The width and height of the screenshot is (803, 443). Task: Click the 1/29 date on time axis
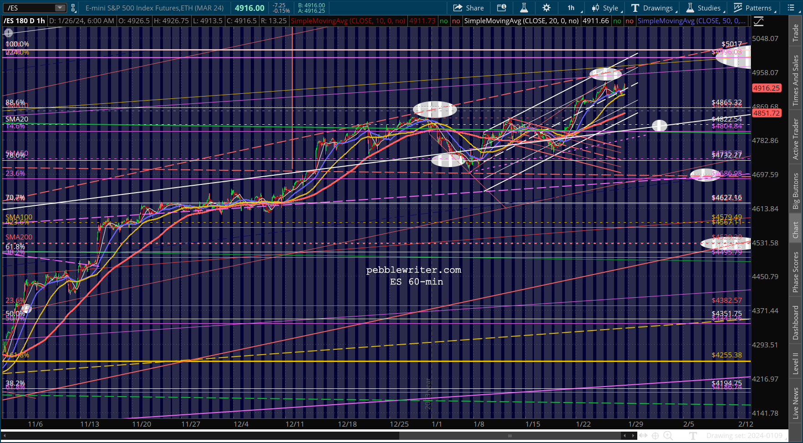coord(636,424)
